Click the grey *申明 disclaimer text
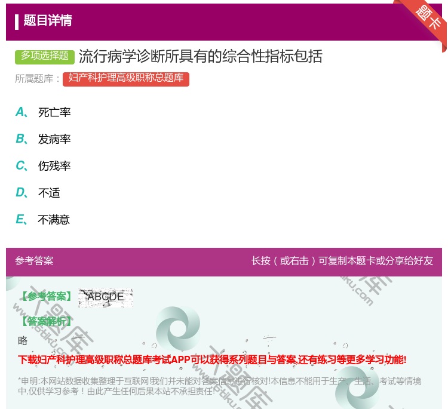The image size is (448, 409). click(x=219, y=386)
